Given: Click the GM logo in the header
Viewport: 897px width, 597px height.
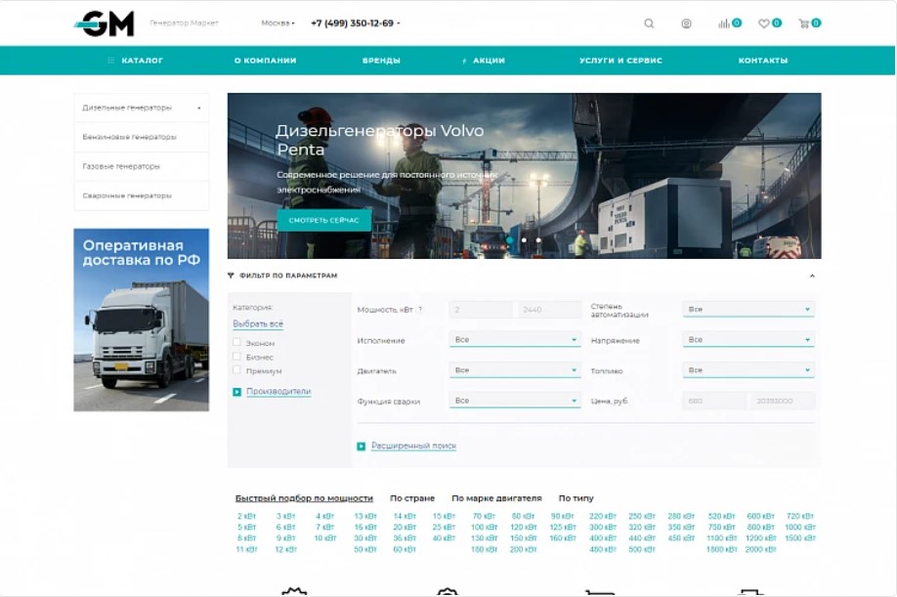Looking at the screenshot, I should click(105, 23).
